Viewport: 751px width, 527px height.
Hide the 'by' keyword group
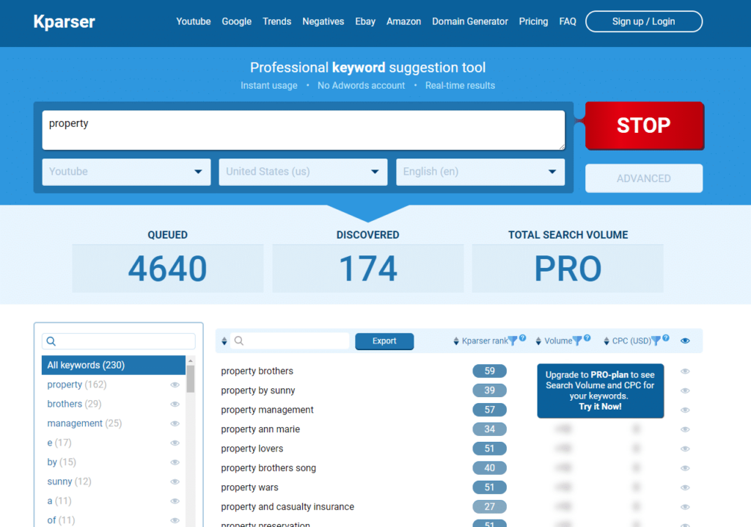[x=175, y=462]
